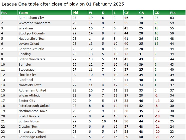The width and height of the screenshot is (186, 140).
Task: Select Bolton Wanderers team name
Action: point(32,59)
